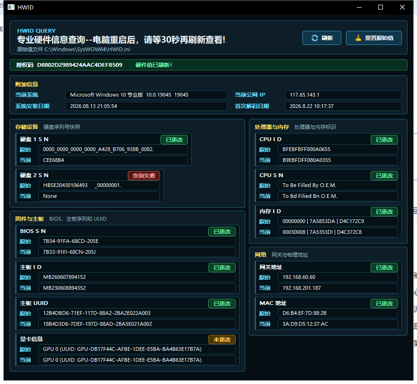Click 已更改 badge for CPU S N
This screenshot has height=384, width=417.
[x=384, y=176]
